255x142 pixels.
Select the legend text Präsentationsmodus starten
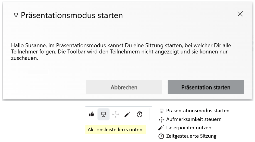[x=198, y=111]
